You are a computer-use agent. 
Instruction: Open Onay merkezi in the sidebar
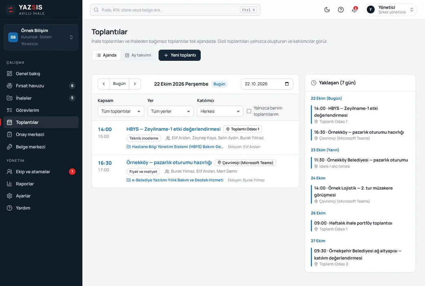click(41, 134)
